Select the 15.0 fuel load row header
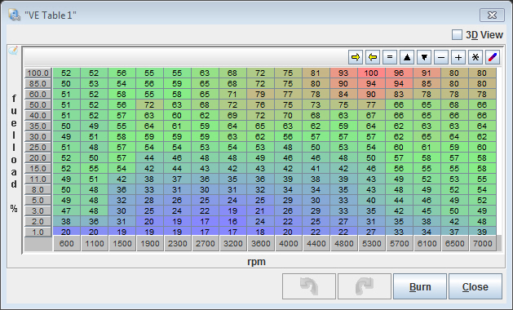This screenshot has height=310, width=513. tap(38, 168)
